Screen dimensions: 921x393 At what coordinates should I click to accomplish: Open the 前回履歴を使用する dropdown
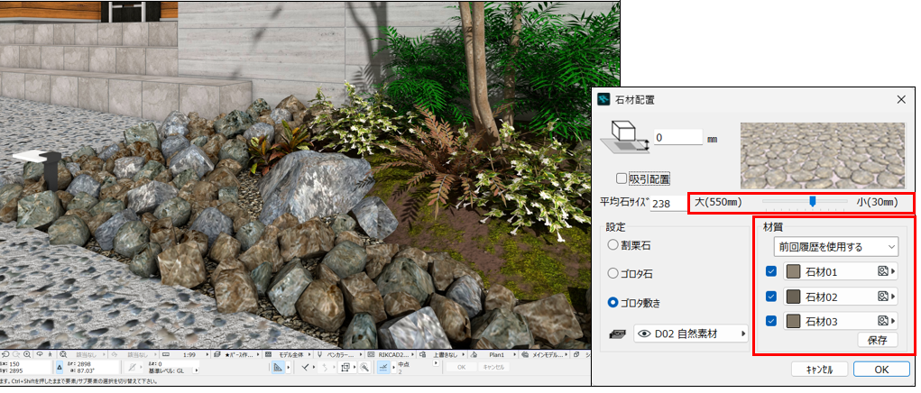[x=831, y=246]
